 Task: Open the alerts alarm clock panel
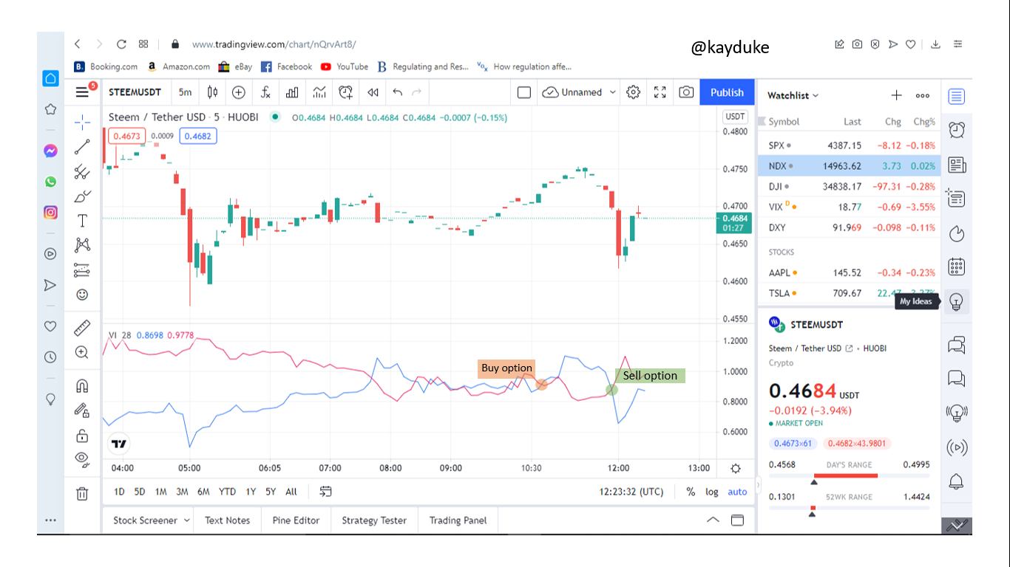click(957, 130)
